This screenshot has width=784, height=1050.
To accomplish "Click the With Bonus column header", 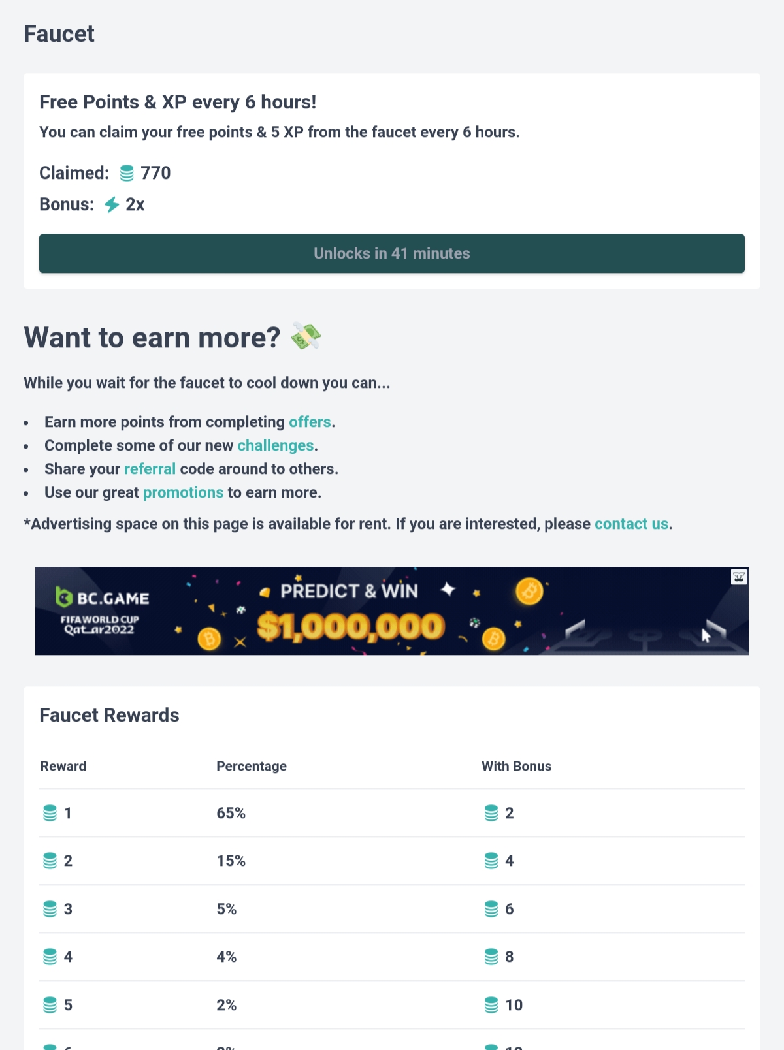I will coord(516,766).
